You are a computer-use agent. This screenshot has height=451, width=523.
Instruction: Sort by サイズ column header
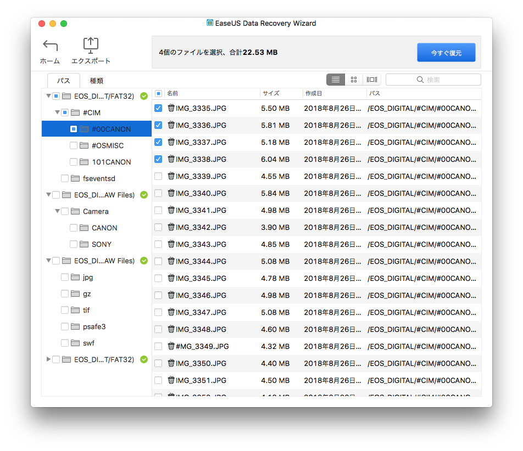[x=281, y=94]
